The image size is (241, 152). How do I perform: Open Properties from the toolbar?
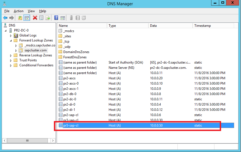click(41, 18)
